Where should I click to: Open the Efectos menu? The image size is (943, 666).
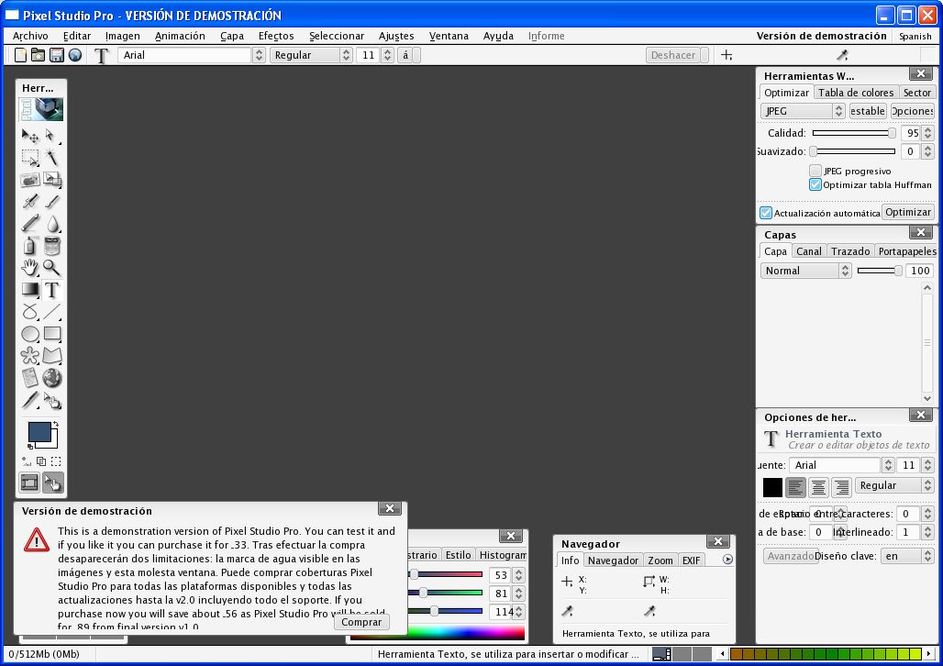click(276, 36)
